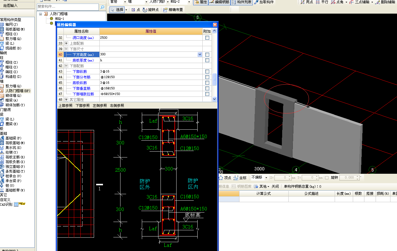The height and width of the screenshot is (251, 397).
Task: Tick 附加 checkbox for 下方高度 row
Action: [x=207, y=54]
